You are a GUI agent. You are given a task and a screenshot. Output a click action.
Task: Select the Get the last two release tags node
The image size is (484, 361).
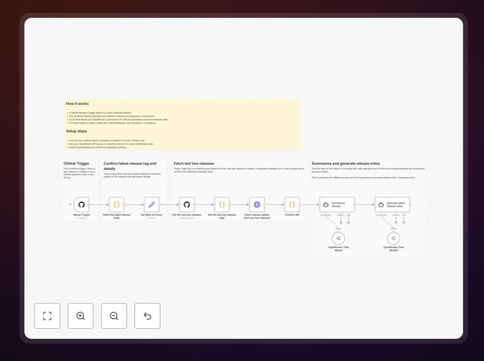coord(222,204)
